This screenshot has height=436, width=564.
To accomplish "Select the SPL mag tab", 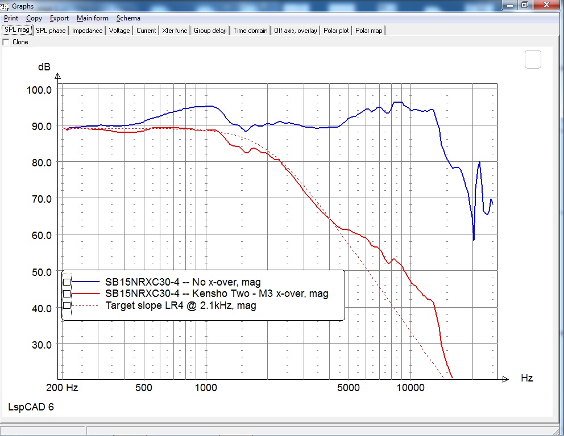I will click(x=17, y=30).
